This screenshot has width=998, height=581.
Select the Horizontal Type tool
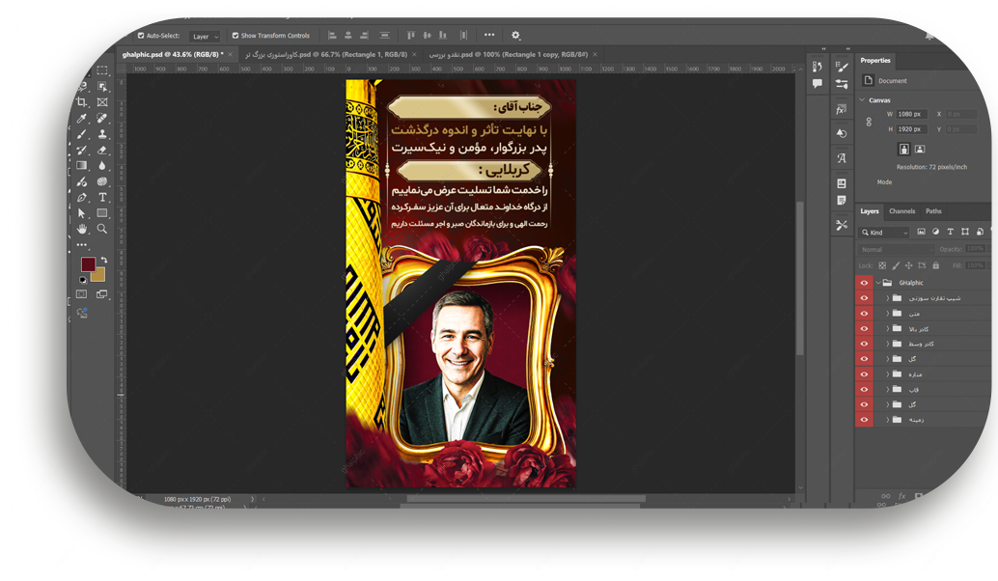[102, 197]
